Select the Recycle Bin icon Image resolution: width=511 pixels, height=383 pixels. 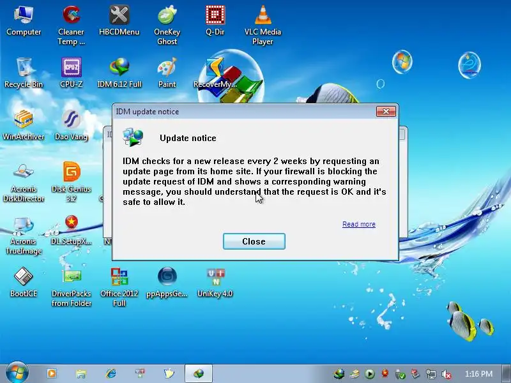[x=24, y=73]
